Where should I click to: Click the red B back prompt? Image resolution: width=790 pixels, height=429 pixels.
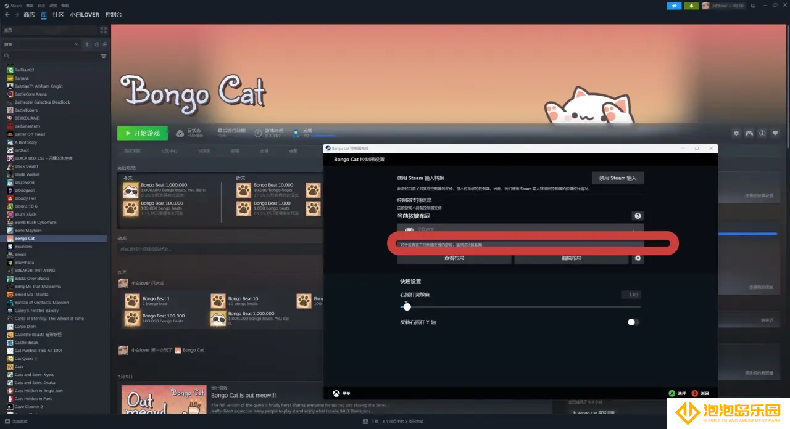pos(694,393)
